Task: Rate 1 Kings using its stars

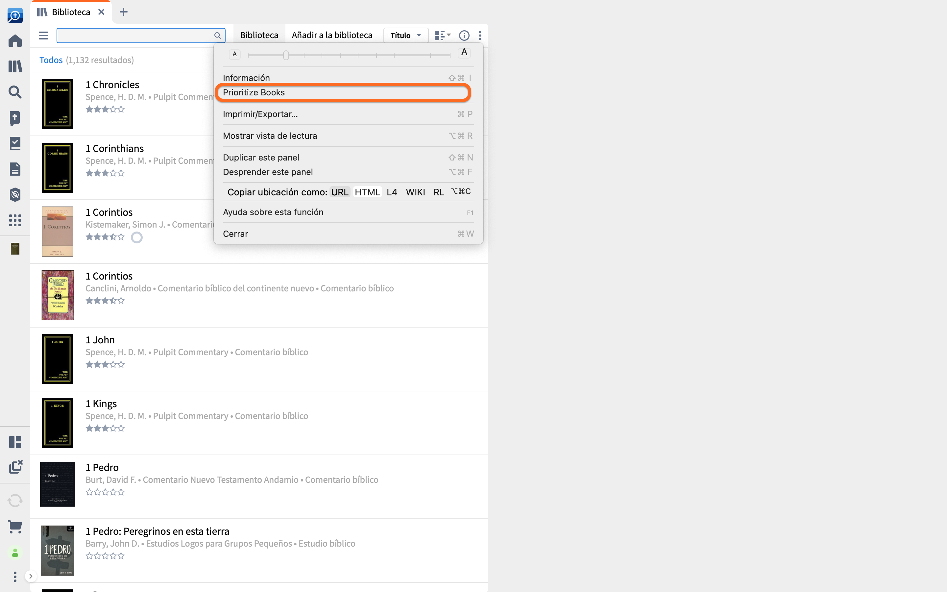Action: (105, 428)
